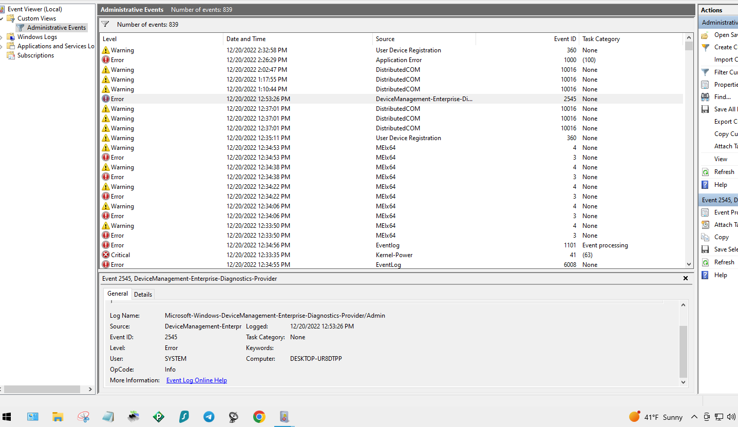Click the Create Custom View funnel icon
This screenshot has width=738, height=427.
705,47
